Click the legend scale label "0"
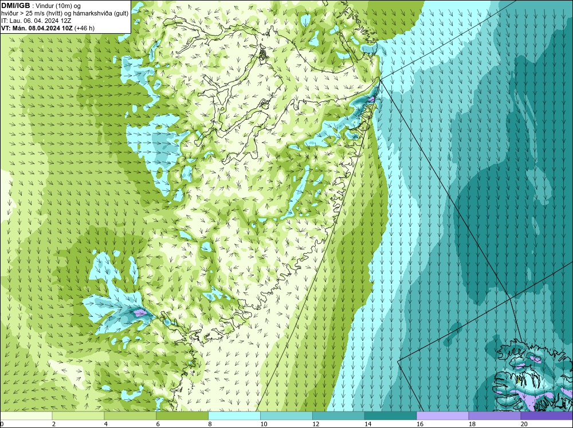The height and width of the screenshot is (428, 573). coord(2,424)
